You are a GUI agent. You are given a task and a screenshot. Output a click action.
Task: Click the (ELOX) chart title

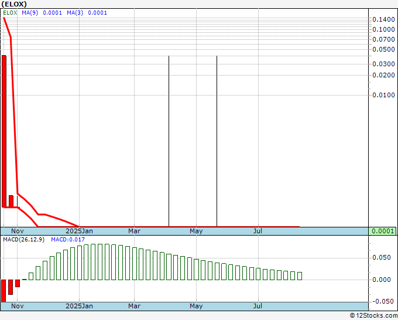pos(15,4)
